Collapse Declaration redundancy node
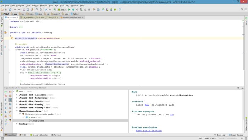The height and width of the screenshot is (140, 248). [x=17, y=111]
